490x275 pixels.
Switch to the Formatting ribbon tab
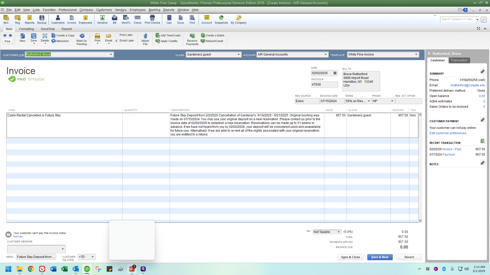coord(27,29)
